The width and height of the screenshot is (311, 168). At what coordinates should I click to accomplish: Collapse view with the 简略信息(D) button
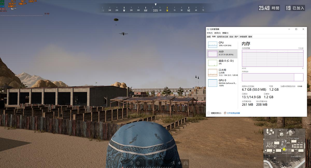pos(214,113)
